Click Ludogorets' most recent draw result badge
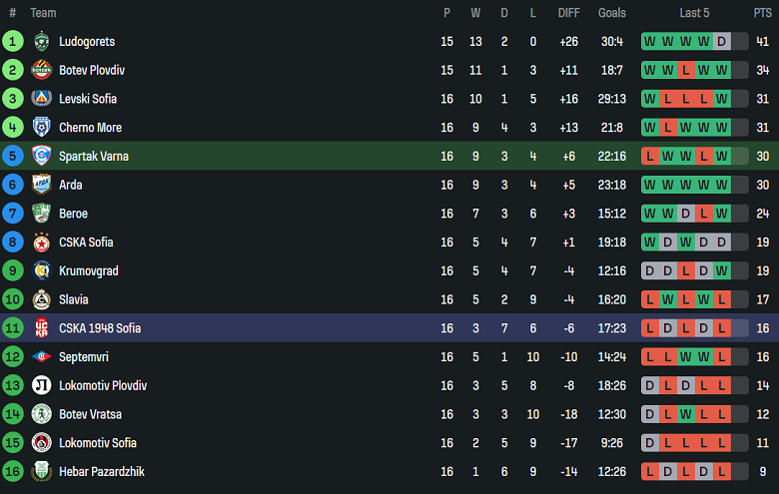 pyautogui.click(x=721, y=42)
